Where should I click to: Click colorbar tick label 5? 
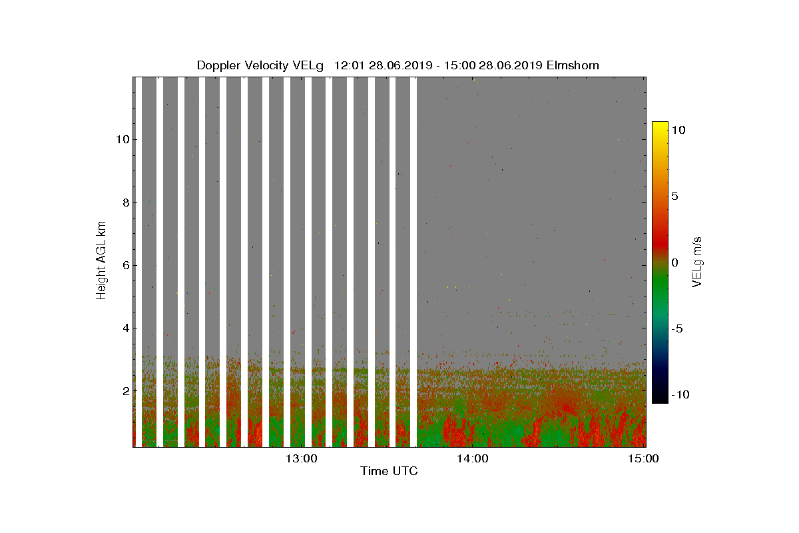(674, 197)
